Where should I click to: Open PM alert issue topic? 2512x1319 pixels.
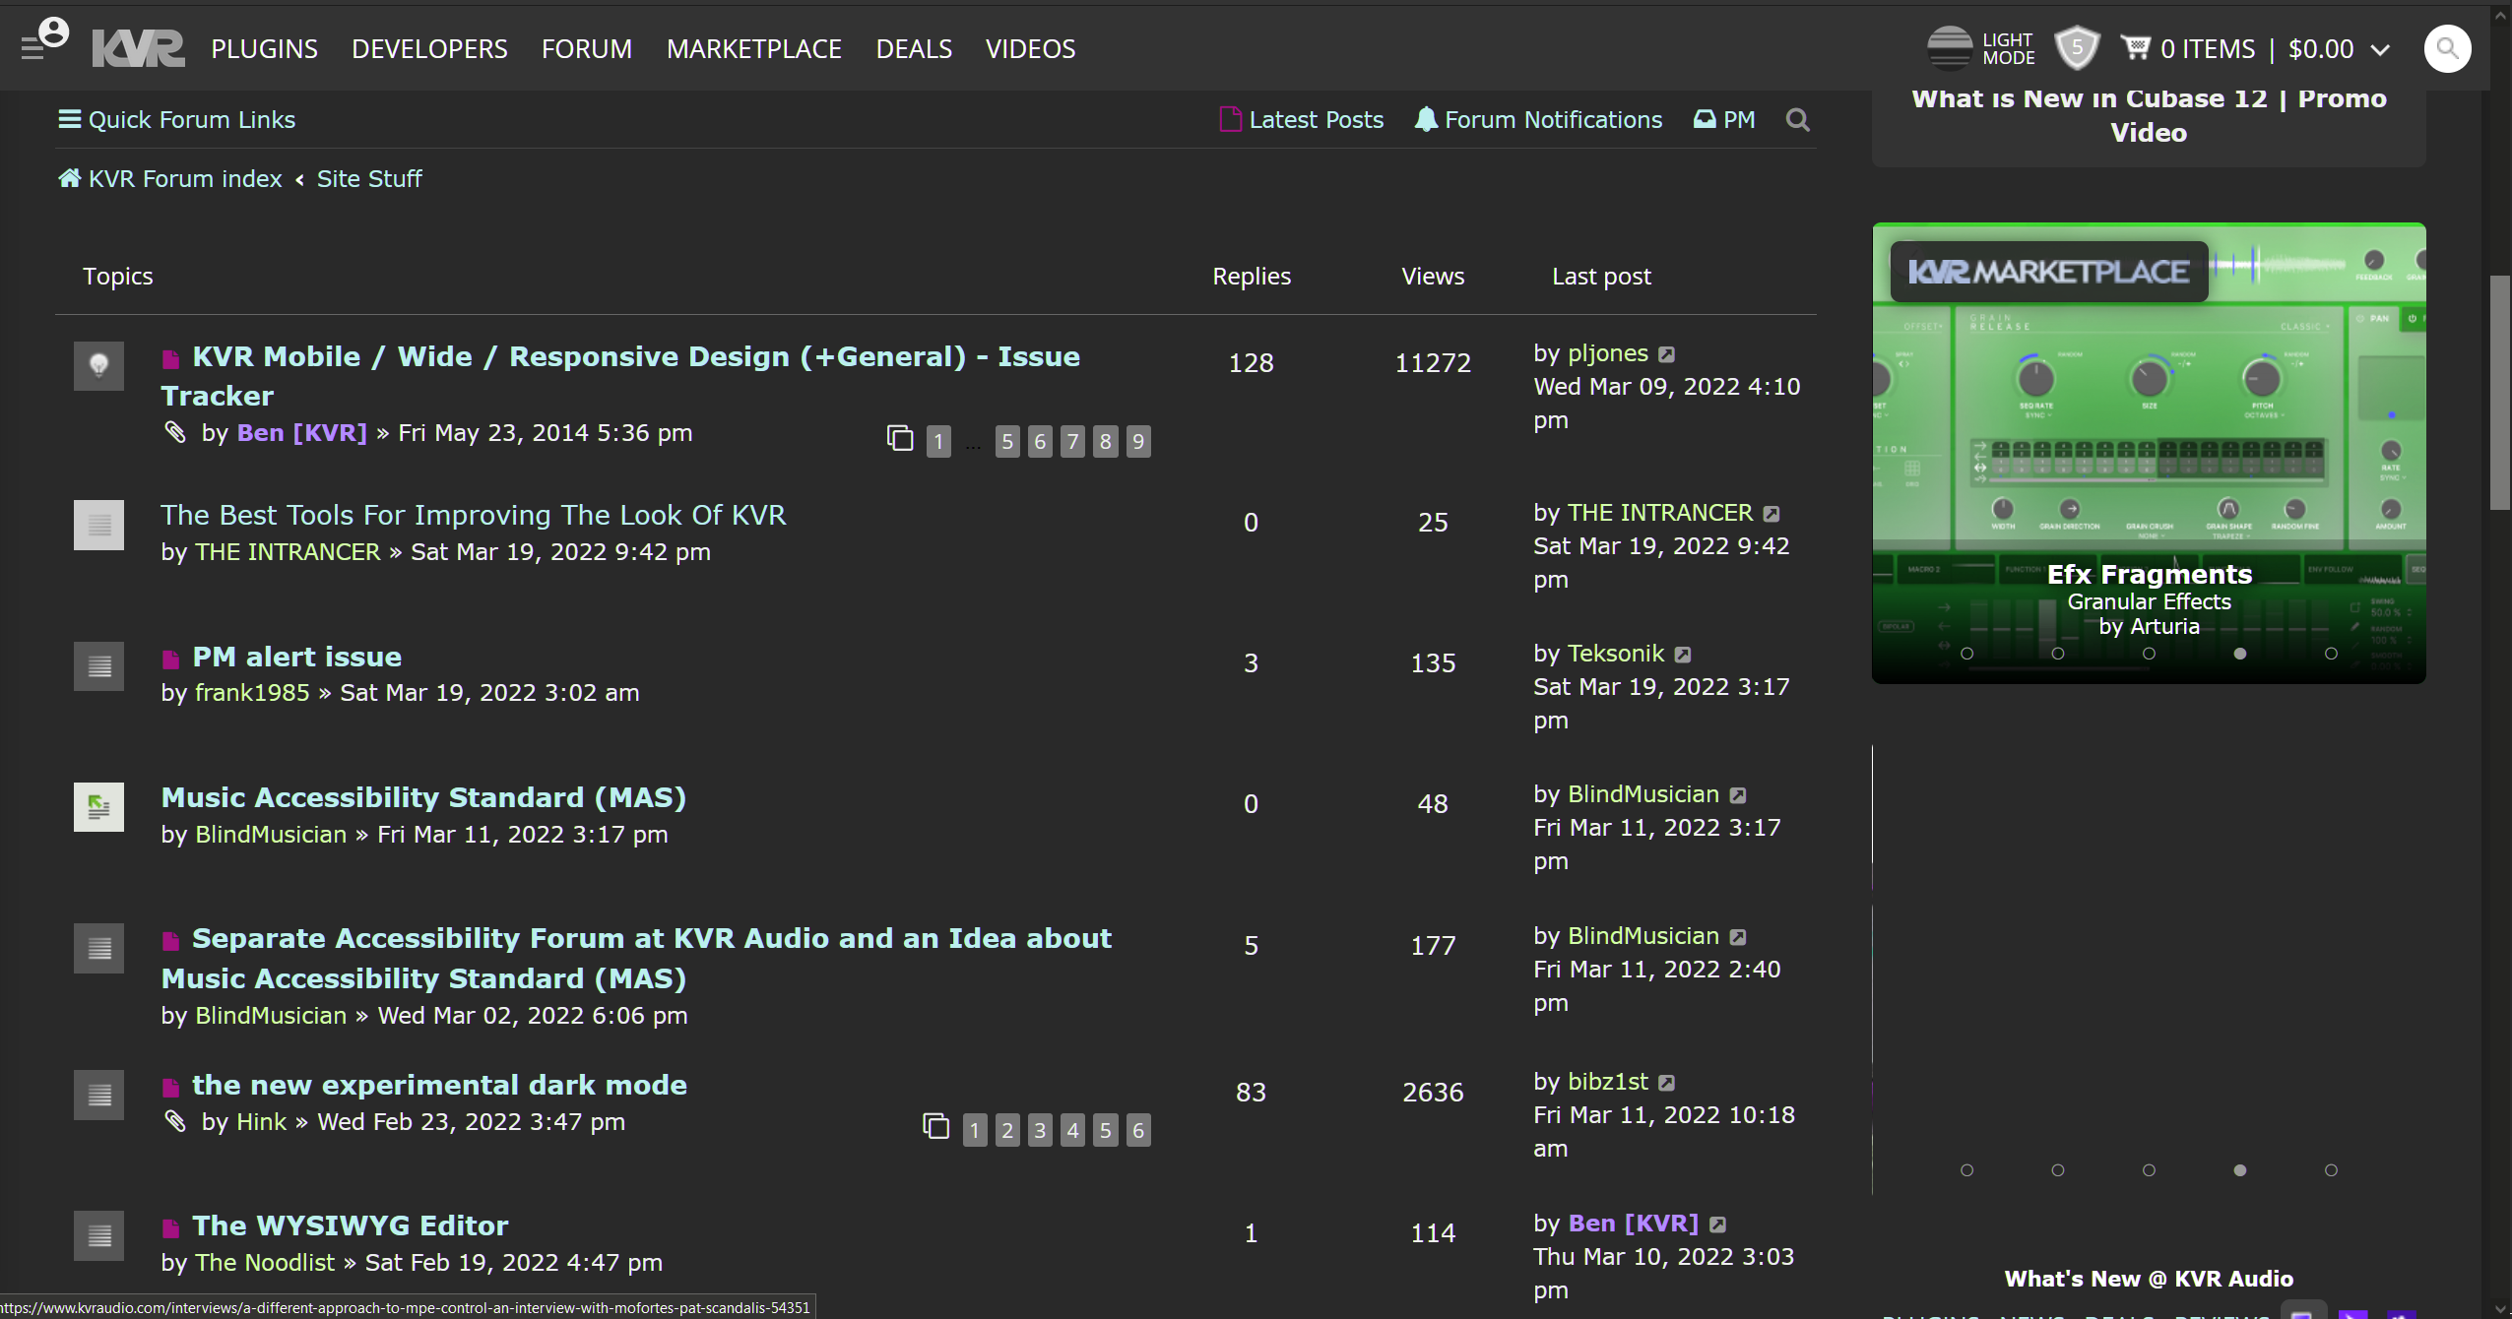pyautogui.click(x=296, y=657)
